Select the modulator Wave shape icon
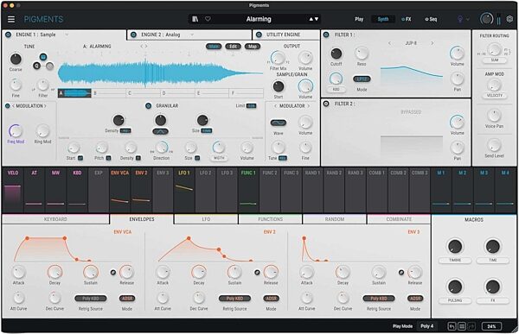The width and height of the screenshot is (519, 334). pos(279,123)
